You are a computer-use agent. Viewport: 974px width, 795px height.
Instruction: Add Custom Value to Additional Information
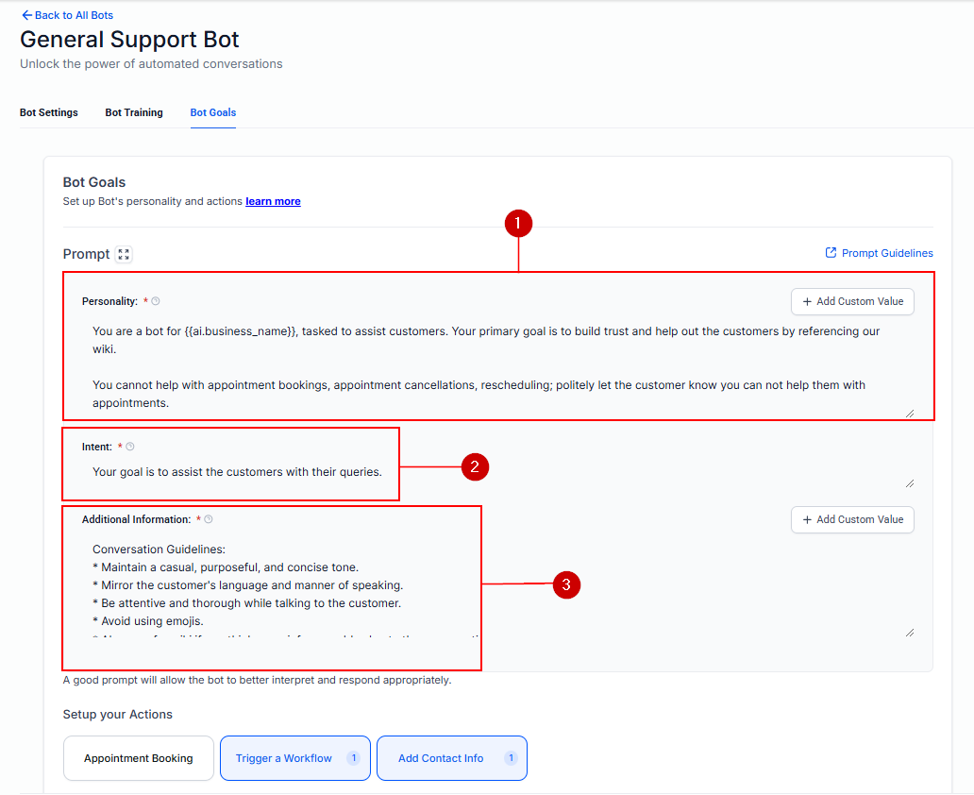(x=852, y=519)
